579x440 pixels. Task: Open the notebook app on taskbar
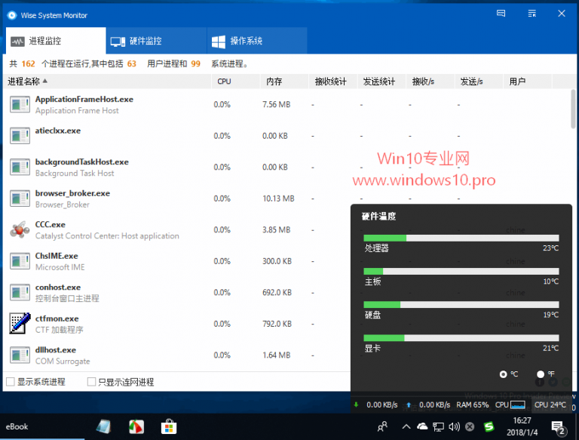[x=103, y=426]
